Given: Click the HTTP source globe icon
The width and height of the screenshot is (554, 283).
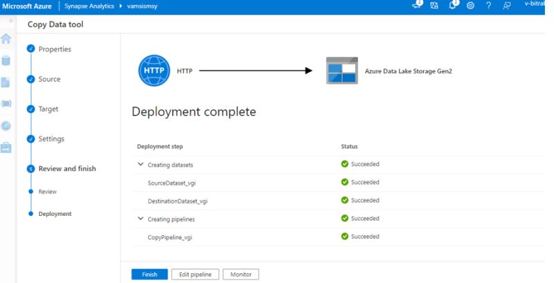Looking at the screenshot, I should 154,71.
